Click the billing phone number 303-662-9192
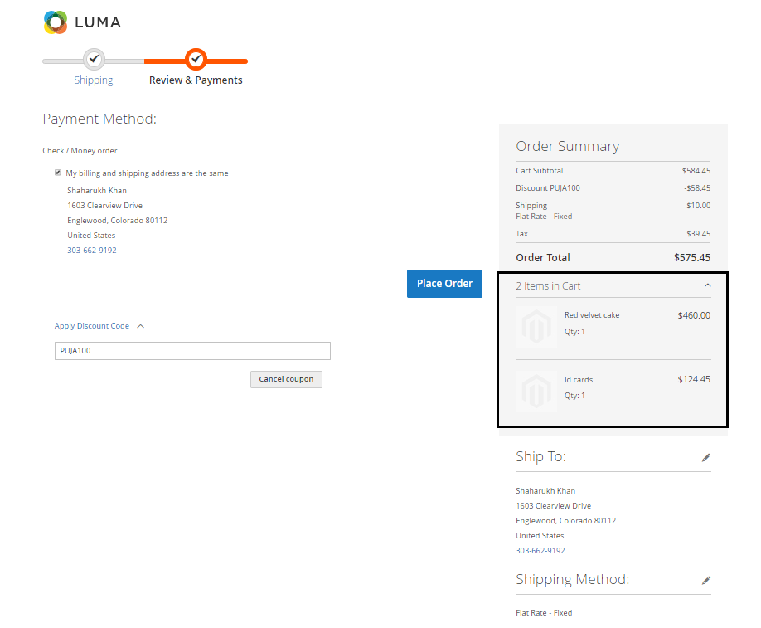Viewport: 761px width, 628px height. pos(91,251)
